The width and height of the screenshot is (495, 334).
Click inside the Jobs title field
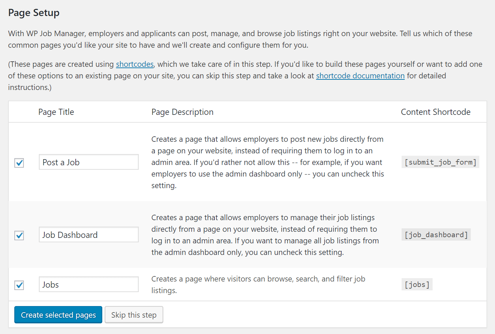click(x=88, y=284)
